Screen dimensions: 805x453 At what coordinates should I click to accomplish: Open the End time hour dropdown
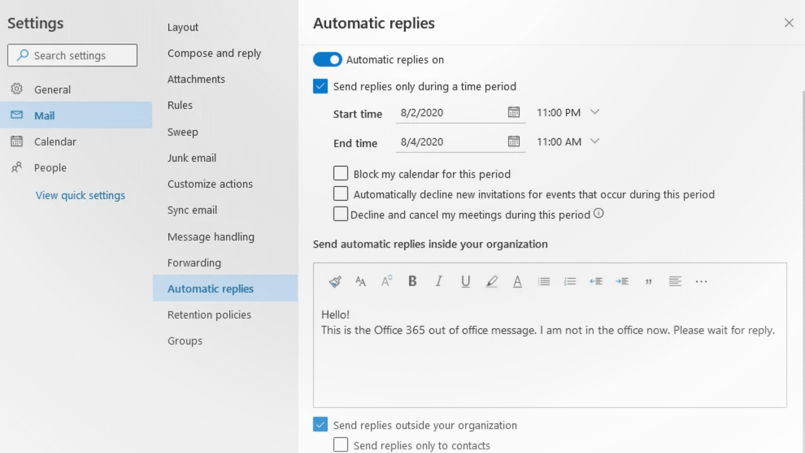[595, 141]
